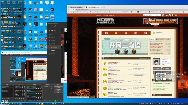Open OBS sources dock options arrow

(x=26, y=84)
